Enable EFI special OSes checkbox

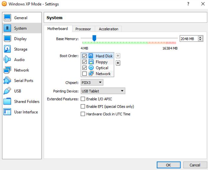click(83, 106)
